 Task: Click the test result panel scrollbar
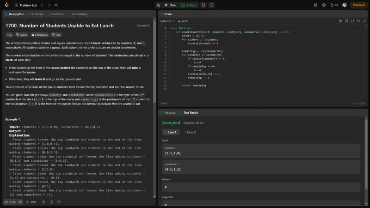(366, 154)
